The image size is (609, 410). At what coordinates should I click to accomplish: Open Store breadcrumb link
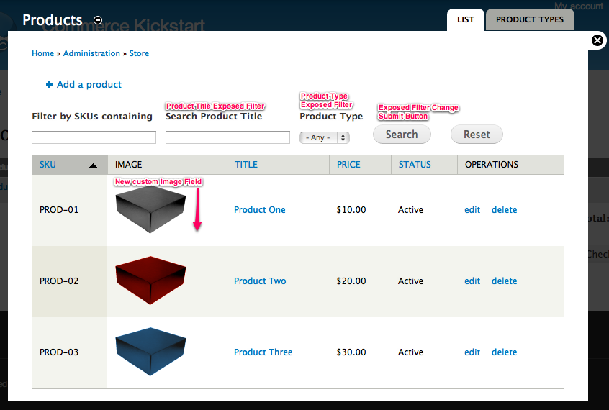[x=139, y=53]
